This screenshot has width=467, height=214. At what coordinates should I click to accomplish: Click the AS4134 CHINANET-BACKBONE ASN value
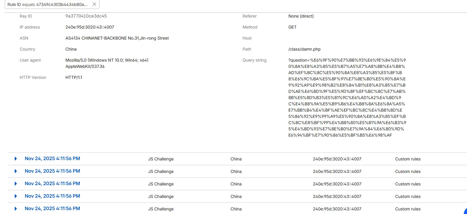pyautogui.click(x=117, y=38)
